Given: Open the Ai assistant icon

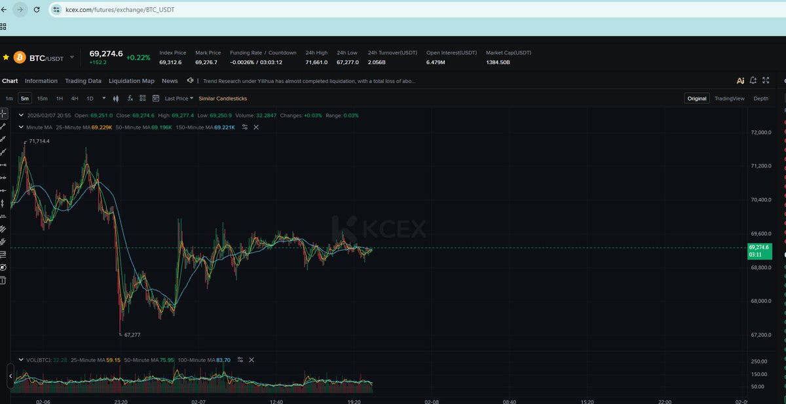Looking at the screenshot, I should point(741,80).
